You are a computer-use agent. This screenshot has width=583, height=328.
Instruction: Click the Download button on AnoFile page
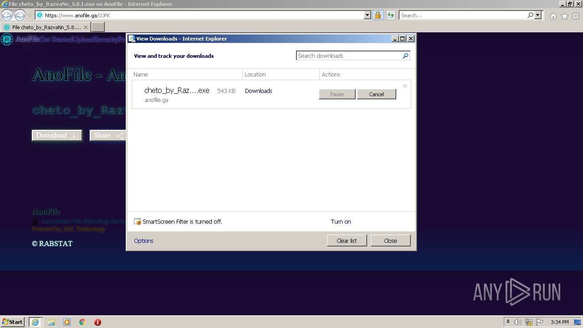pos(57,135)
